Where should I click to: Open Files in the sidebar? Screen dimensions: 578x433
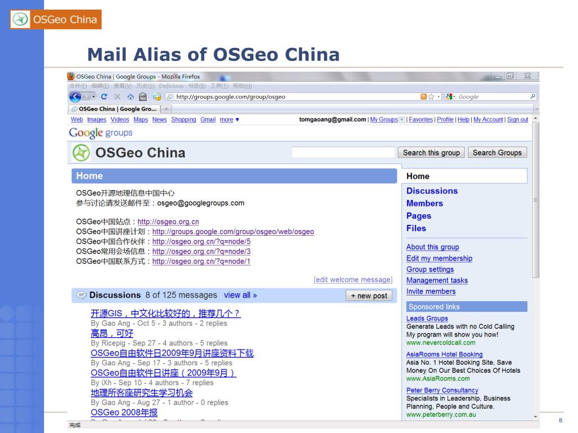click(x=416, y=228)
